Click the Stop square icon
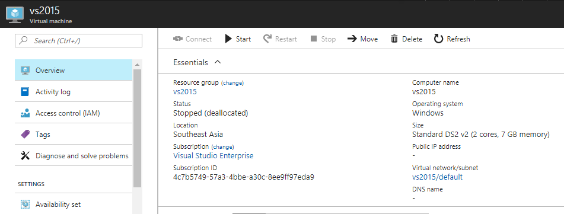Viewport: 564px width, 214px height. (314, 39)
